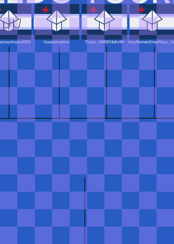Click the red star on Hussaimation's card
The image size is (174, 244).
click(45, 9)
